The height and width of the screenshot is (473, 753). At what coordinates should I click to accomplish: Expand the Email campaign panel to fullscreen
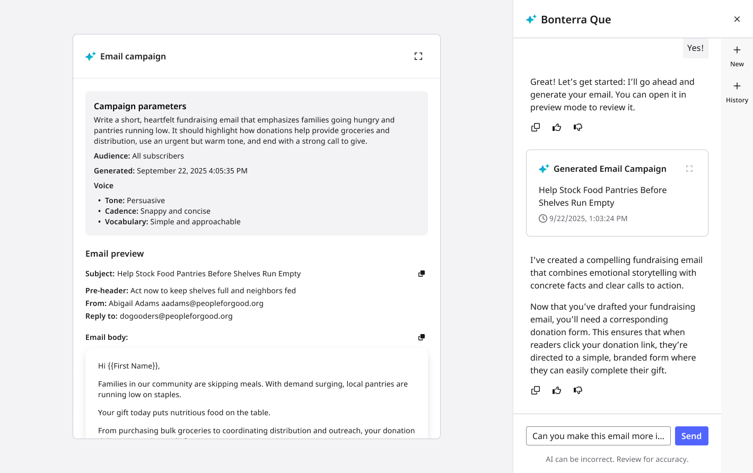(418, 56)
